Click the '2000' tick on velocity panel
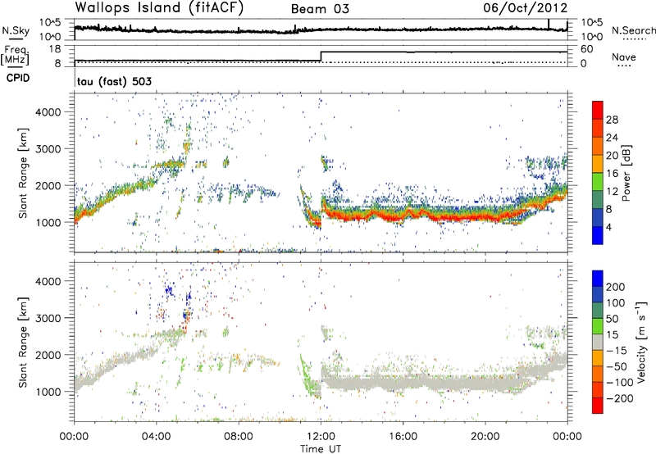The height and width of the screenshot is (454, 656). [48, 355]
